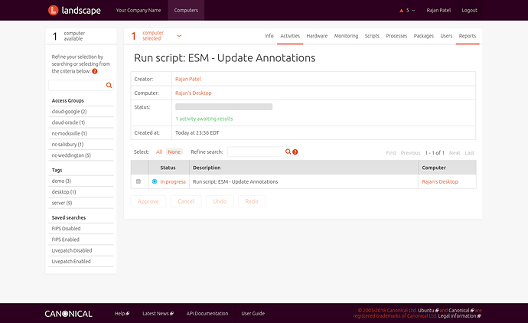Filter by desktop (1) tag
The height and width of the screenshot is (323, 528).
pos(64,191)
